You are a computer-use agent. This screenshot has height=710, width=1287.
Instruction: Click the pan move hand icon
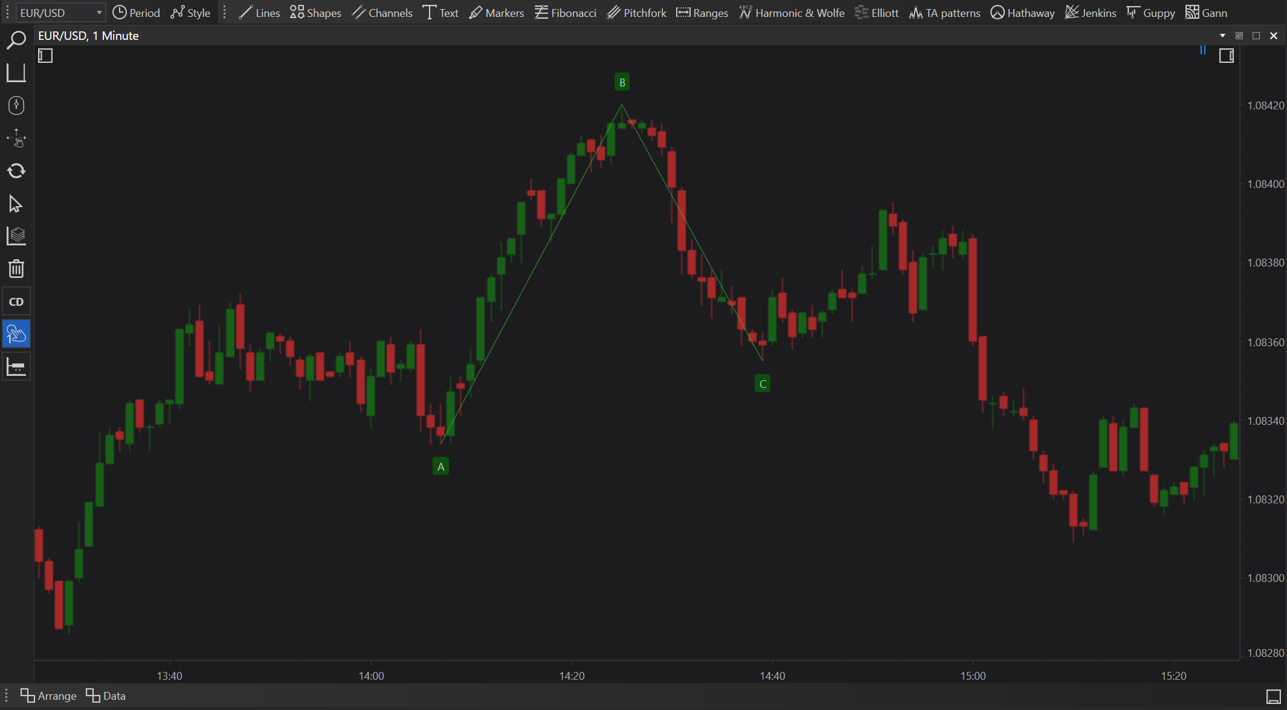tap(16, 138)
